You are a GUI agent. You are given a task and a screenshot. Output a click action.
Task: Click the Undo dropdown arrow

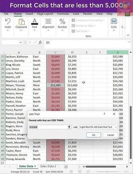point(8,30)
